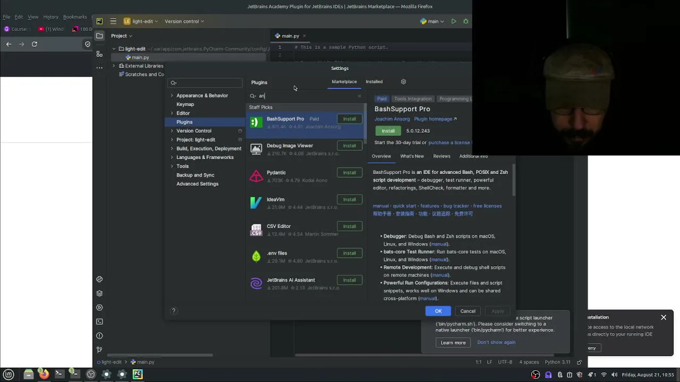Switch to the Marketplace tab
This screenshot has width=680, height=382.
click(344, 82)
